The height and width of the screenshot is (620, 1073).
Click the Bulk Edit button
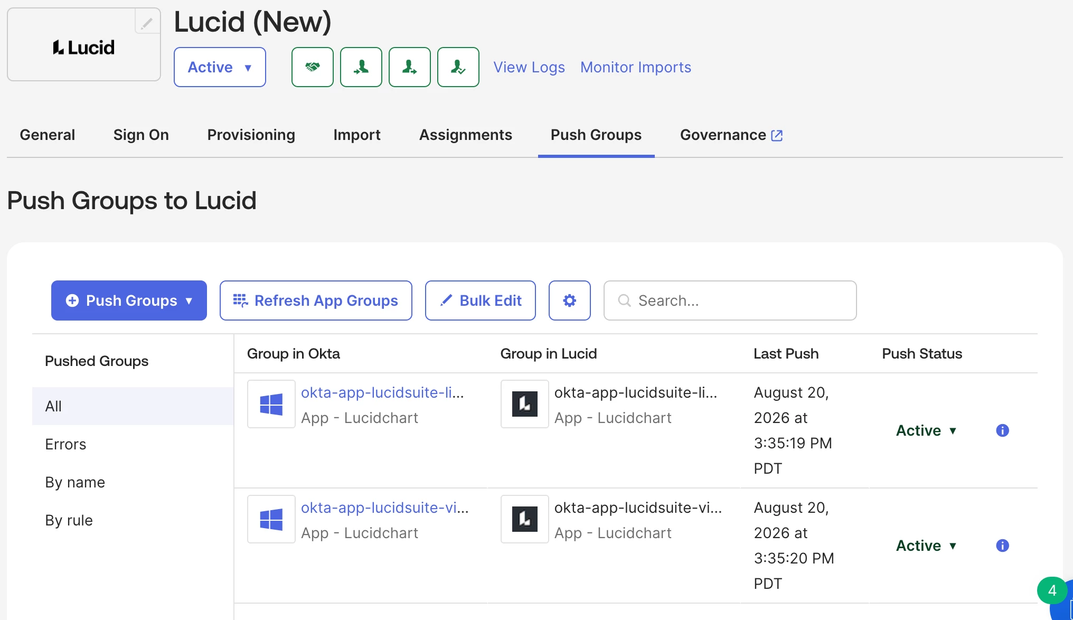click(x=481, y=300)
